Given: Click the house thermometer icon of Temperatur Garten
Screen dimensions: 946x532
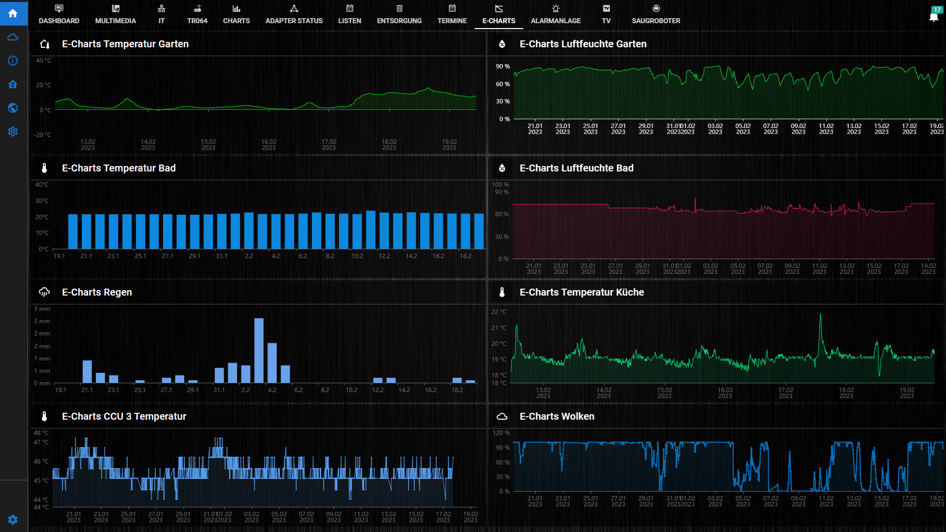Looking at the screenshot, I should pos(44,44).
